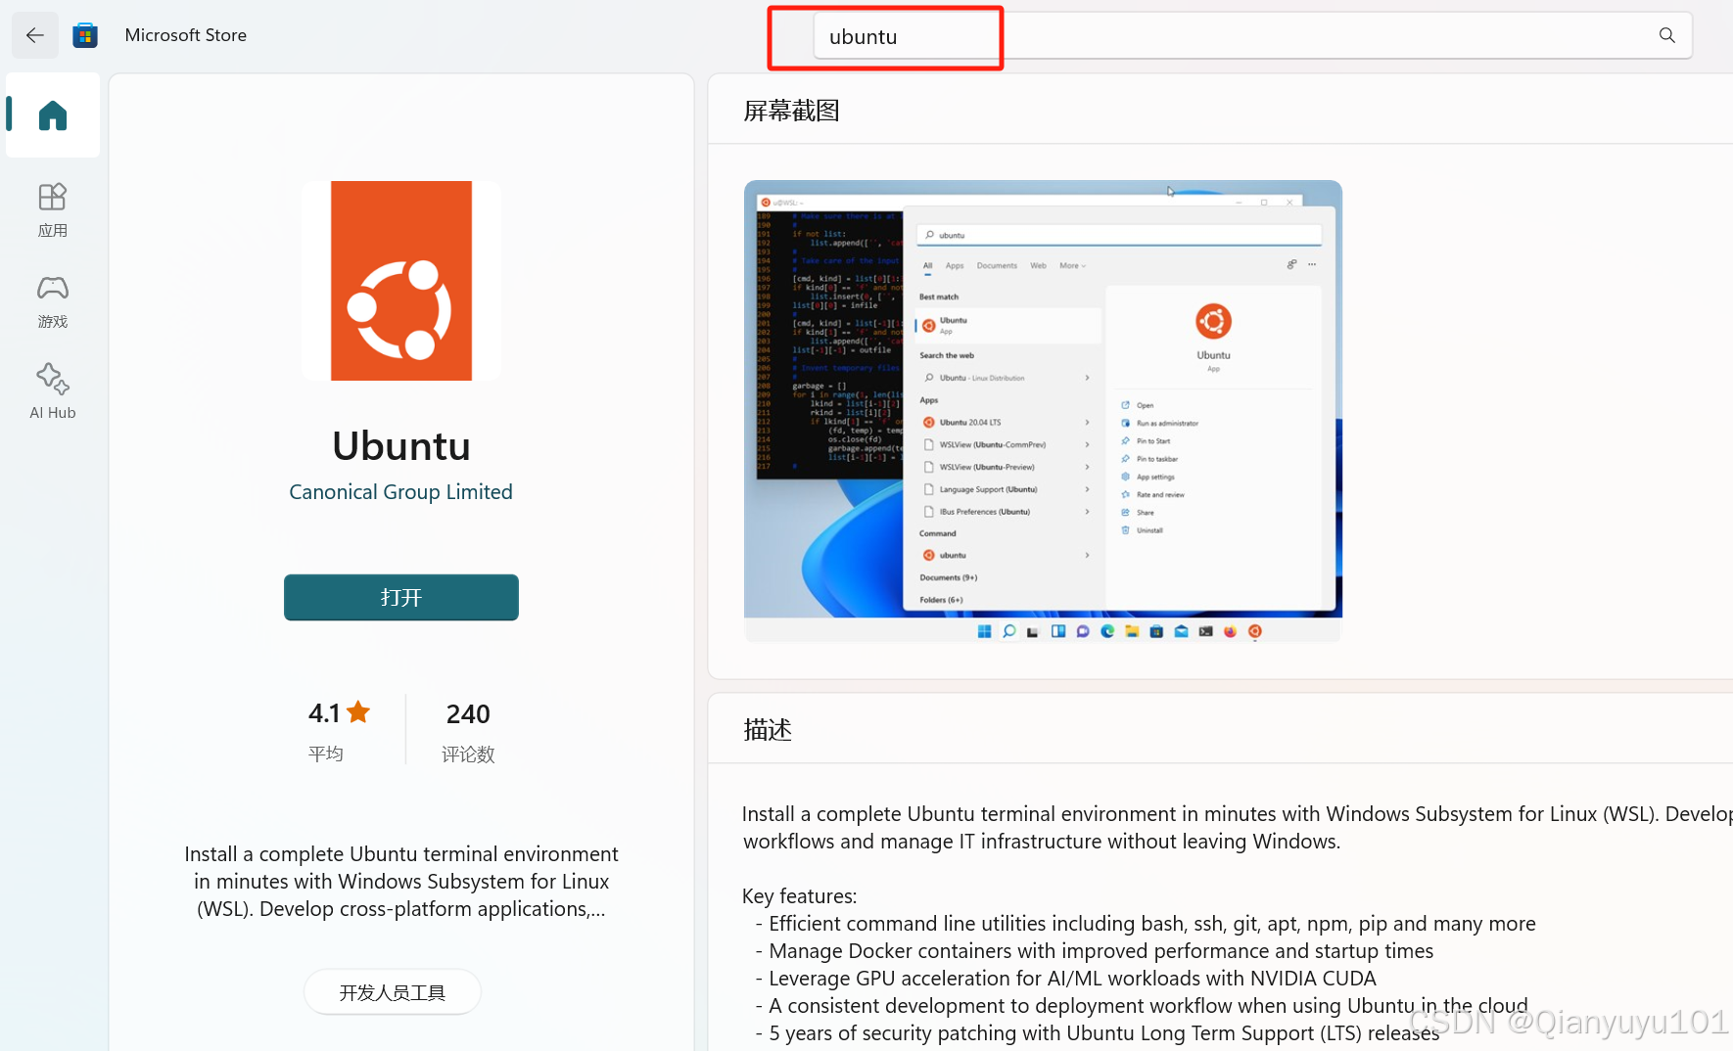The image size is (1733, 1051).
Task: Click the Microsoft Store logo icon
Action: [86, 34]
